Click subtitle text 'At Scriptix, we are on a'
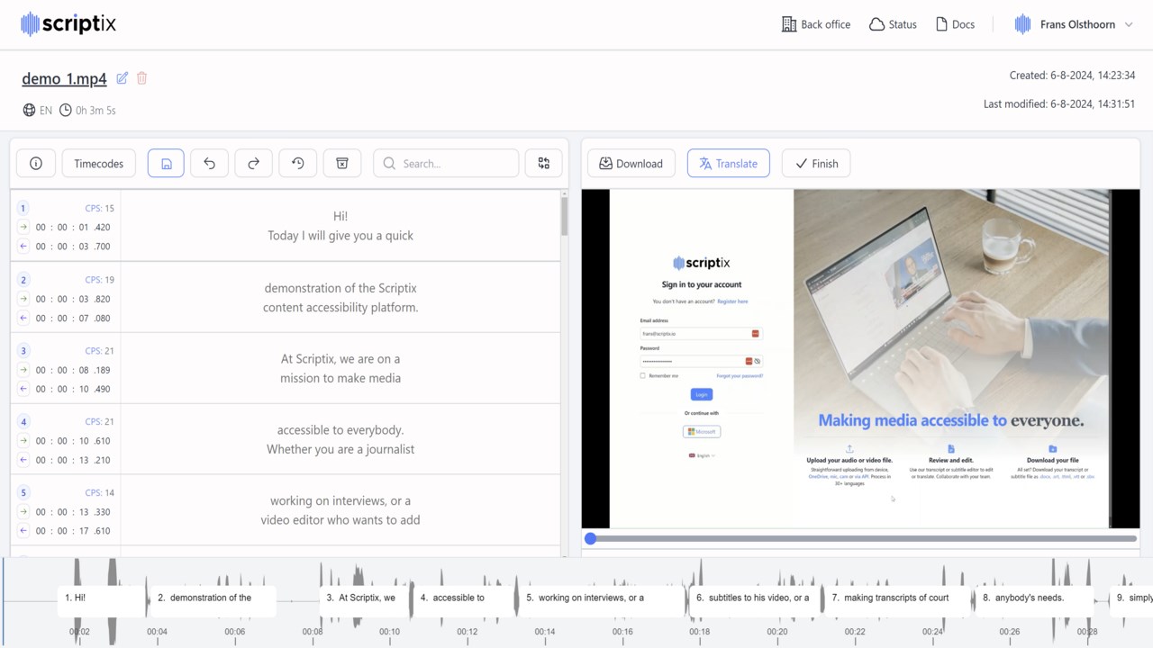This screenshot has width=1153, height=648. click(340, 359)
